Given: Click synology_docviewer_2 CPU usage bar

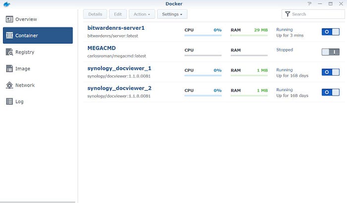Looking at the screenshot, I should [x=203, y=96].
